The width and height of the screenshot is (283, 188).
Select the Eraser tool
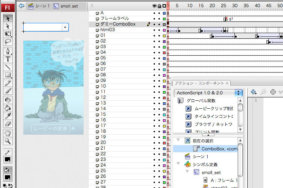pyautogui.click(x=8, y=124)
